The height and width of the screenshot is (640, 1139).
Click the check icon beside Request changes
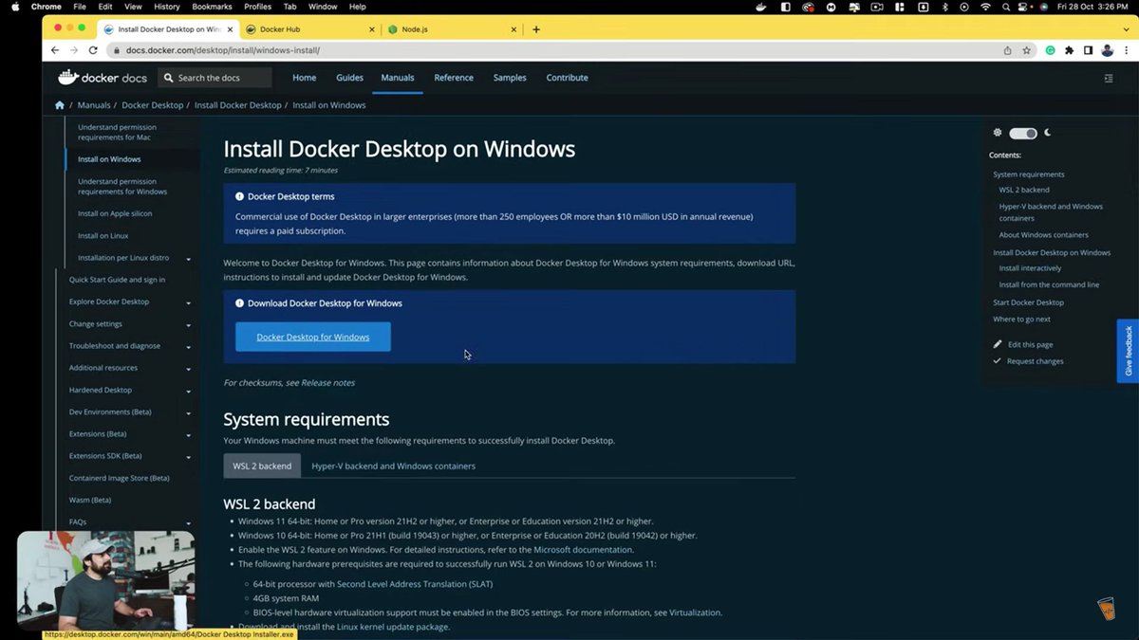[x=998, y=361]
